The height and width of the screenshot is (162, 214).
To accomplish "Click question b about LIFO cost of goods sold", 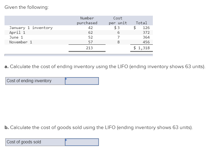I will [x=99, y=127].
